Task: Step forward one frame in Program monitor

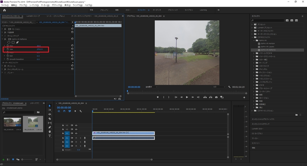Action: [x=193, y=97]
